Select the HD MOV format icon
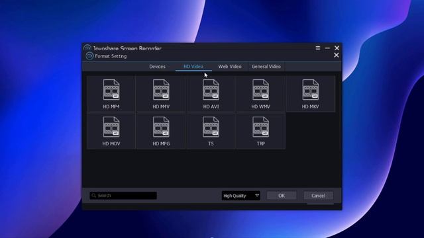The height and width of the screenshot is (238, 424). pyautogui.click(x=111, y=127)
